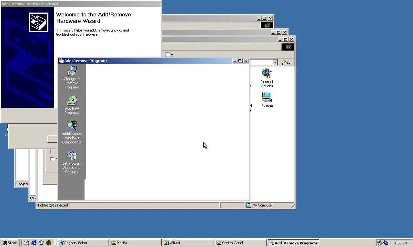Click the resize grip of Control Panel window
413x247 pixels.
point(293,206)
